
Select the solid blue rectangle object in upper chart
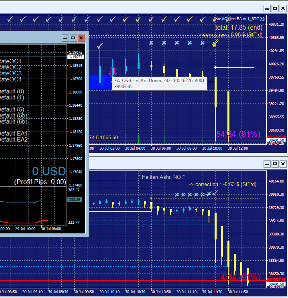(x=100, y=82)
